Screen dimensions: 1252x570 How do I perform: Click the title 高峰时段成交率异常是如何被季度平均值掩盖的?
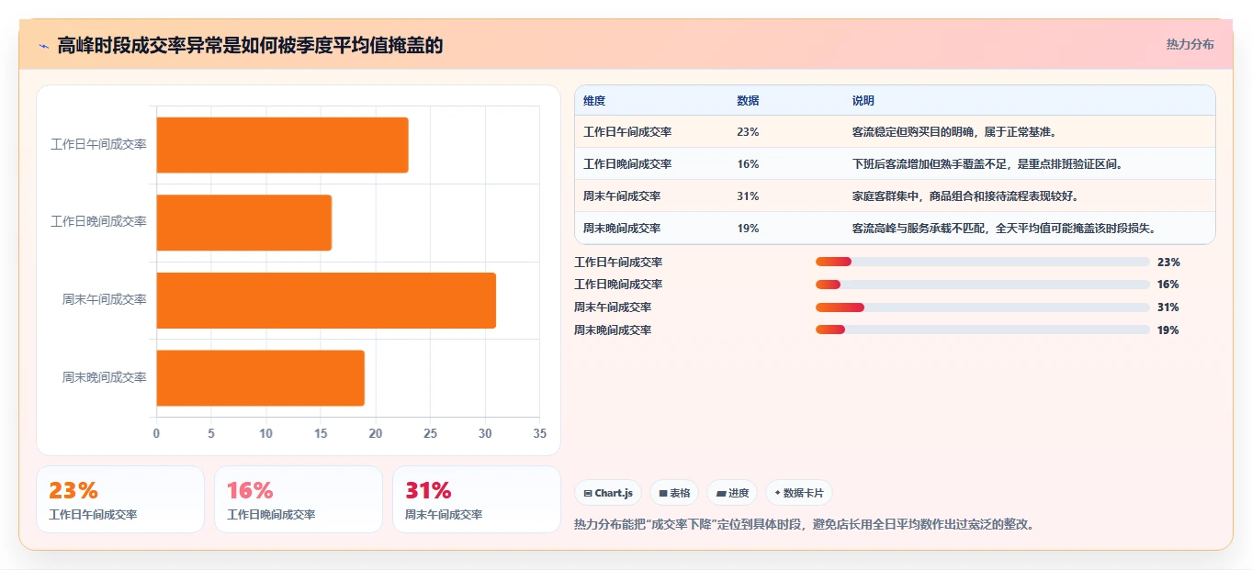[250, 45]
